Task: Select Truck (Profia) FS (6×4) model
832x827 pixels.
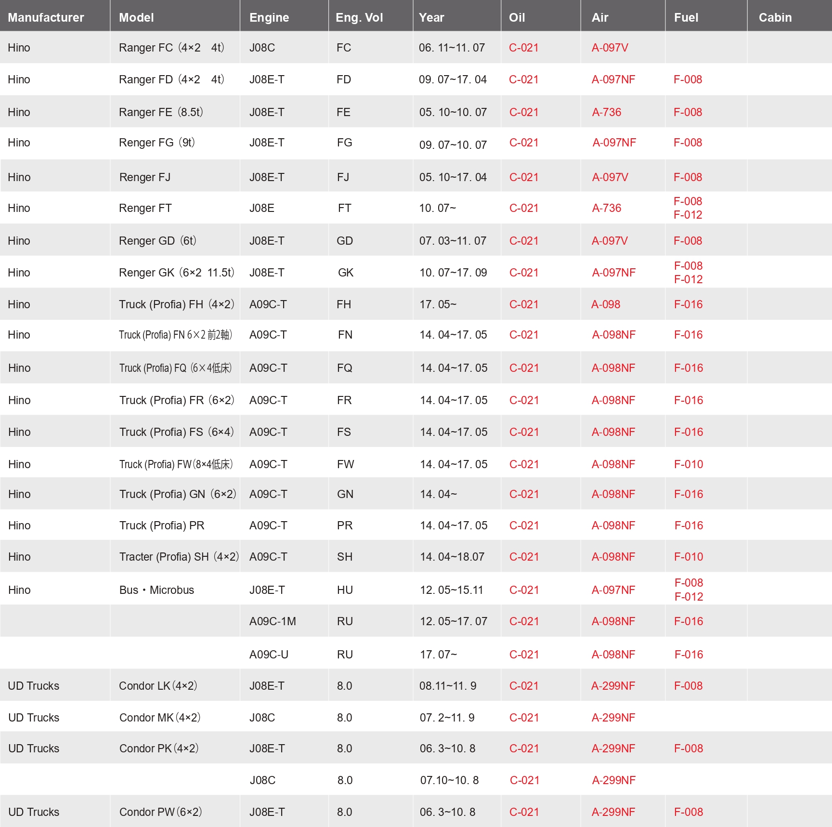Action: tap(177, 432)
